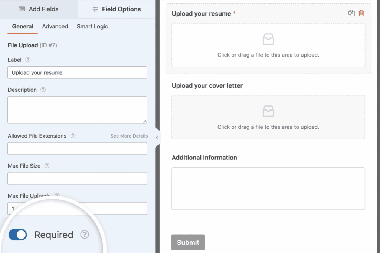
Task: Open the See More Details link
Action: 129,136
